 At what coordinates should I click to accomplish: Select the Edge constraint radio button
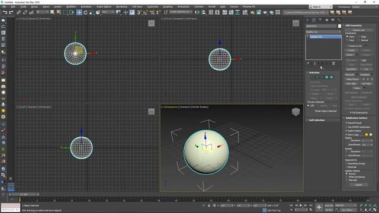point(359,37)
